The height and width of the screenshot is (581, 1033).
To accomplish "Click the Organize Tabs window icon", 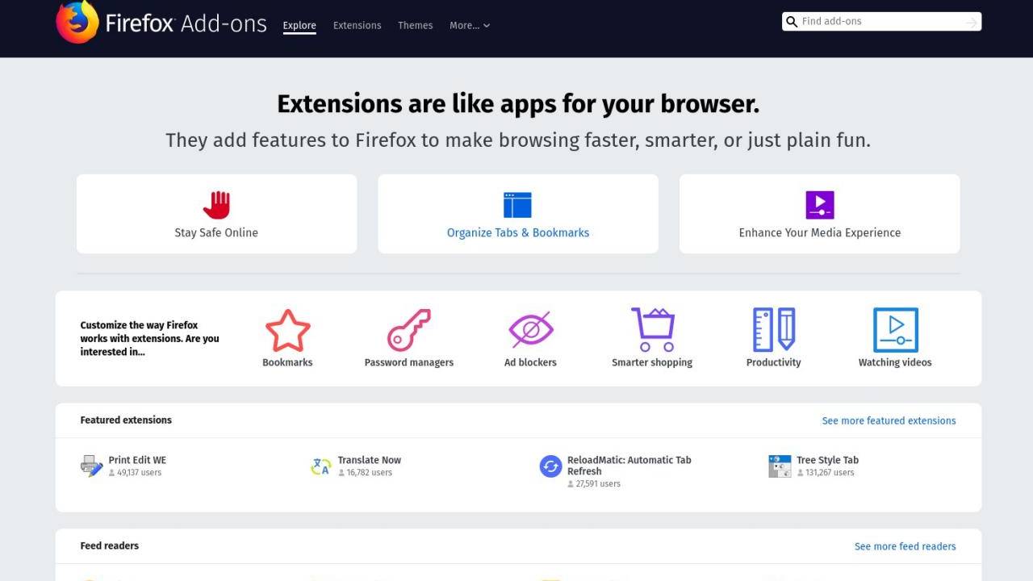I will tap(517, 205).
